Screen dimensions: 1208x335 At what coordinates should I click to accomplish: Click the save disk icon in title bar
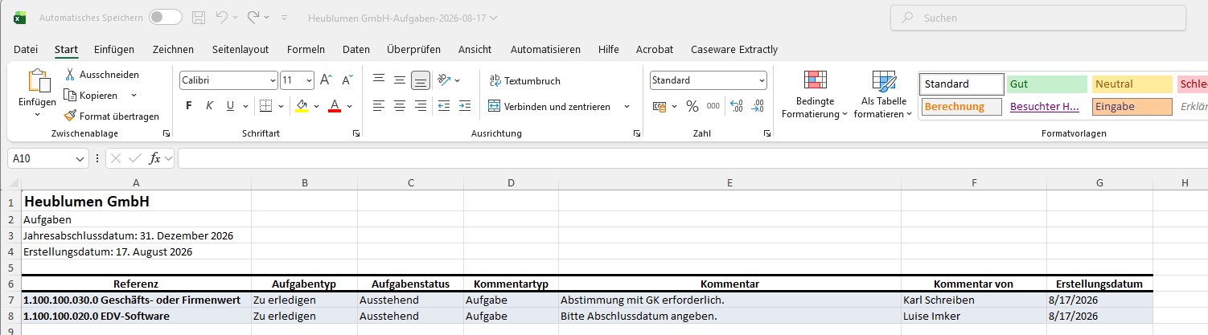pos(199,17)
